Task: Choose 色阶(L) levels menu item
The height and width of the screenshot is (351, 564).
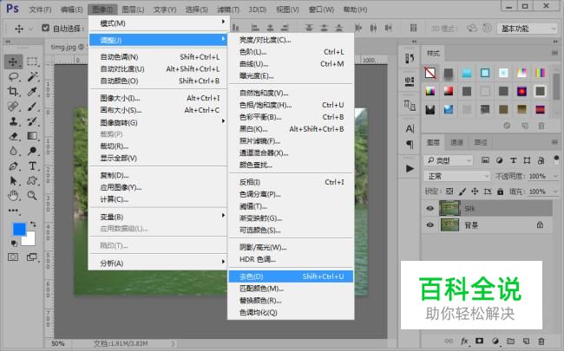Action: point(291,52)
